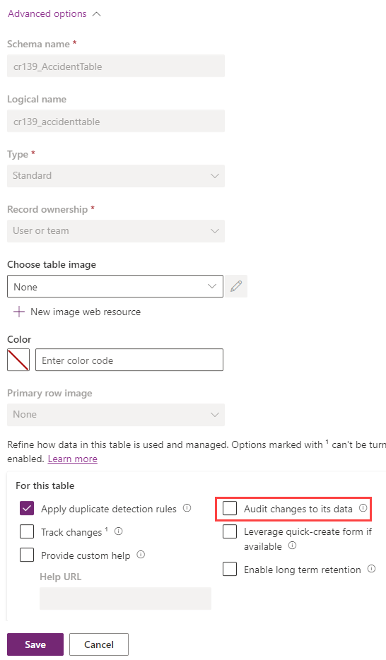Click info icon beside Leverage quick-create form
Image resolution: width=386 pixels, height=660 pixels.
pos(292,546)
